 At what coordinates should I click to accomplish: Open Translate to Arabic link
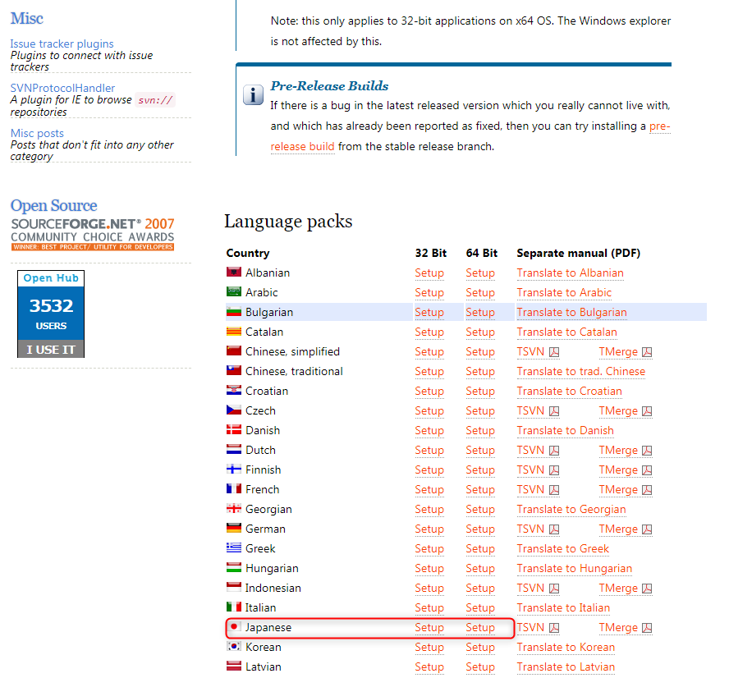click(564, 292)
